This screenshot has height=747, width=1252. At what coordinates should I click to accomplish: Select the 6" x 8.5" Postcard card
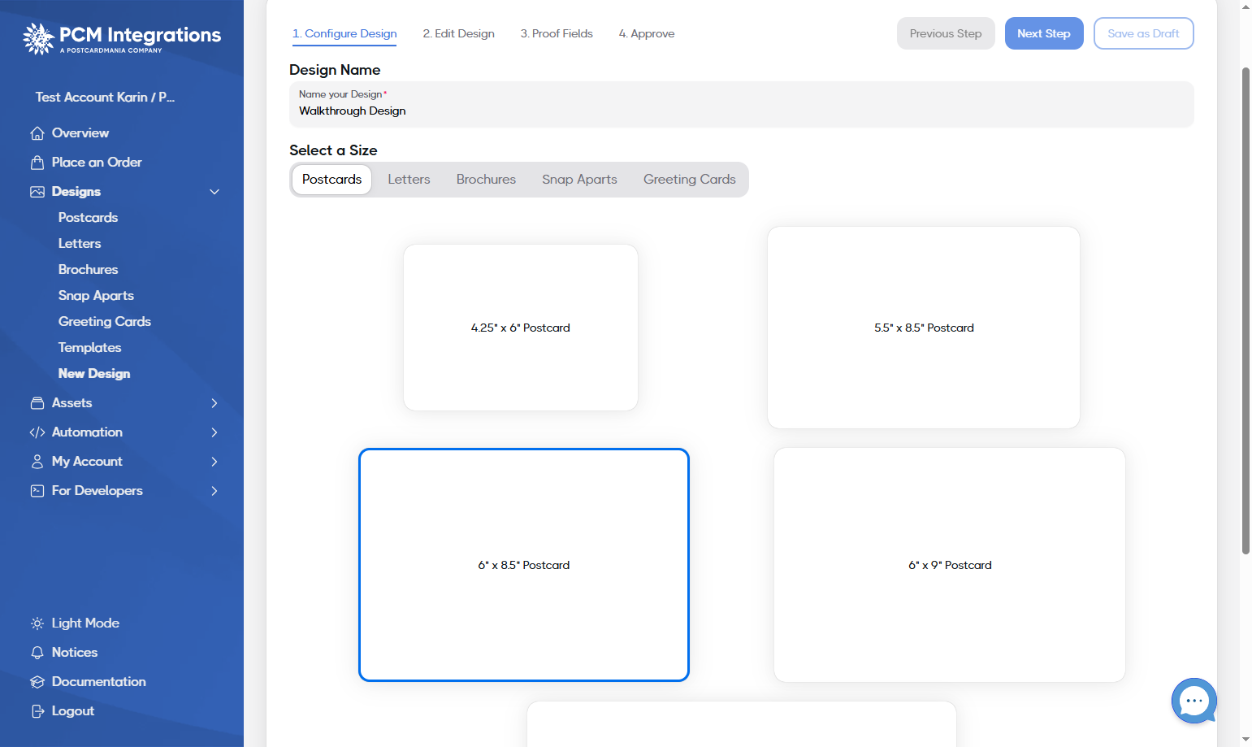pyautogui.click(x=524, y=565)
